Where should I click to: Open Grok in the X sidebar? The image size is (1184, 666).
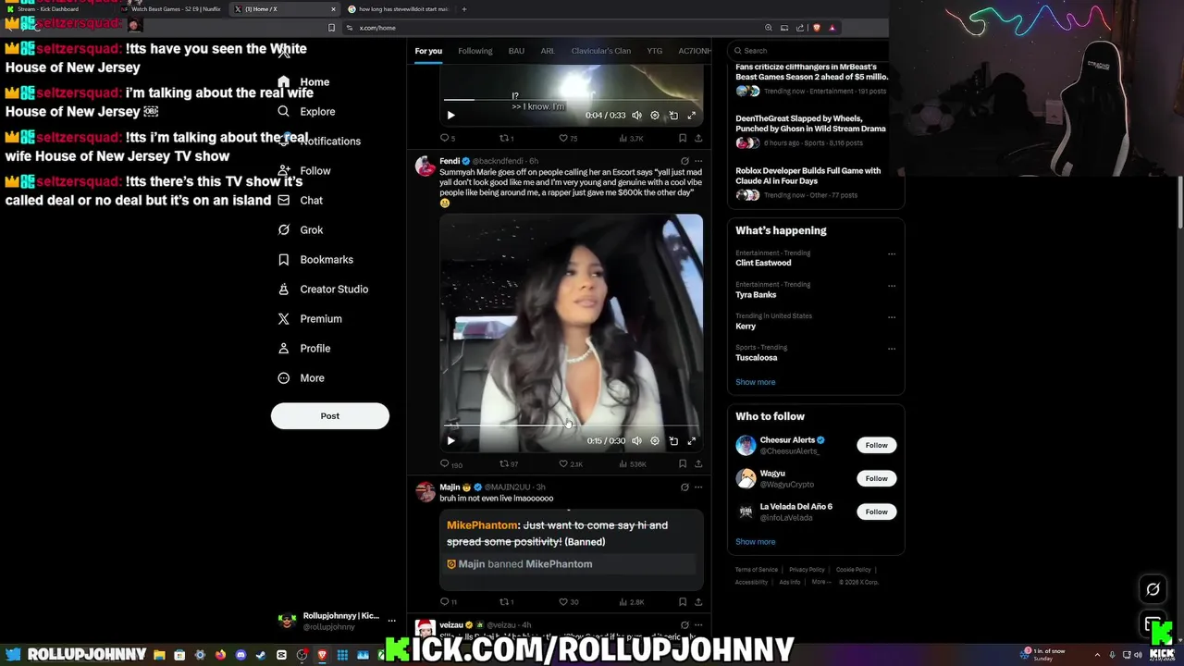coord(301,230)
